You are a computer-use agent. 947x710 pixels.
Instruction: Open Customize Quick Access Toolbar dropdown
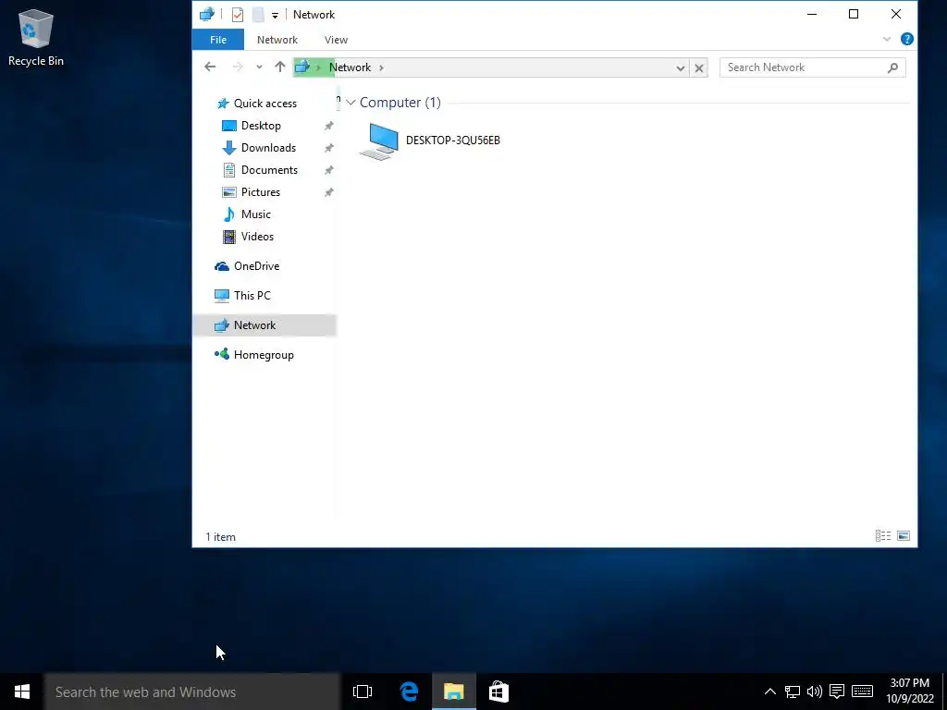click(x=275, y=15)
